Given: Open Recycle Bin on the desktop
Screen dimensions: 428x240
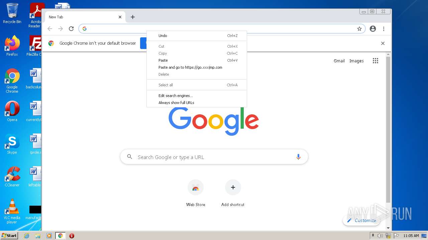Looking at the screenshot, I should click(x=12, y=13).
